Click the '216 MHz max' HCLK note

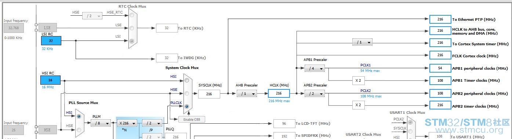[x=279, y=101]
